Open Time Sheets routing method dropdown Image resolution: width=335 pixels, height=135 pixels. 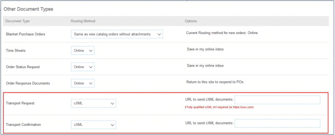[83, 50]
